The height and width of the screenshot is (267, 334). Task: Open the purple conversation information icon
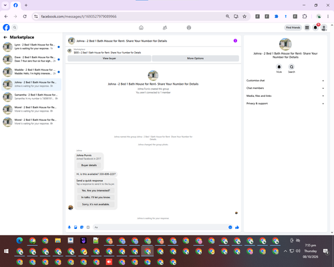pyautogui.click(x=235, y=41)
